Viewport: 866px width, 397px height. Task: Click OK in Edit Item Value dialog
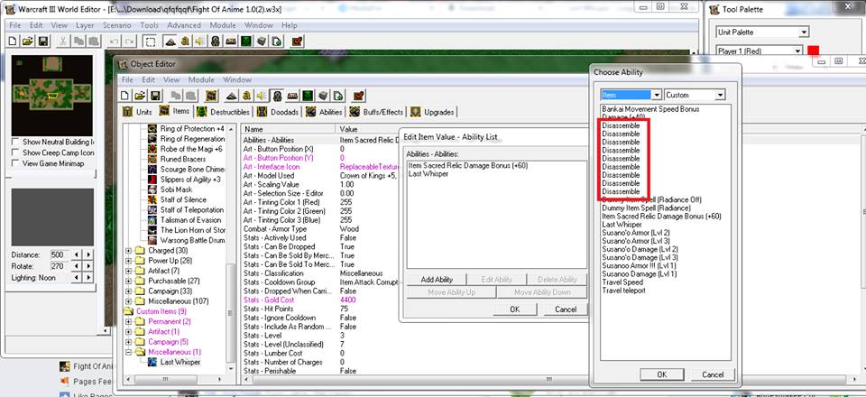tap(515, 309)
